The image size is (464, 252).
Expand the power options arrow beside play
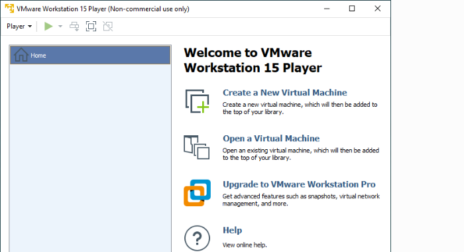[x=60, y=27]
